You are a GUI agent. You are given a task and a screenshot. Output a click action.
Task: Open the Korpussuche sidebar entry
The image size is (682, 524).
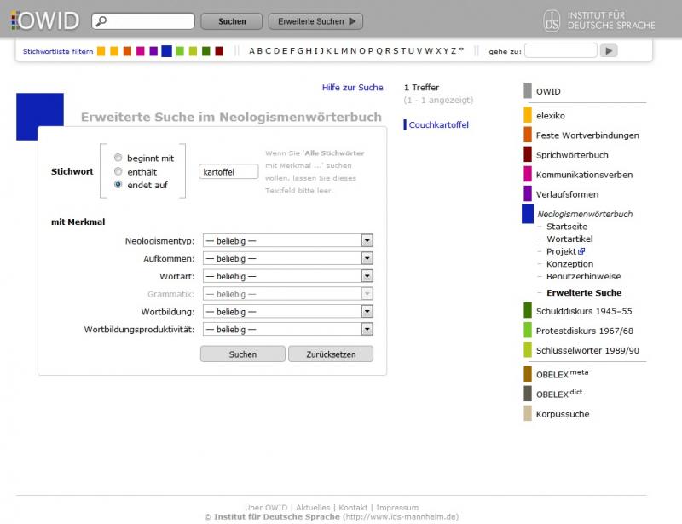click(x=563, y=414)
